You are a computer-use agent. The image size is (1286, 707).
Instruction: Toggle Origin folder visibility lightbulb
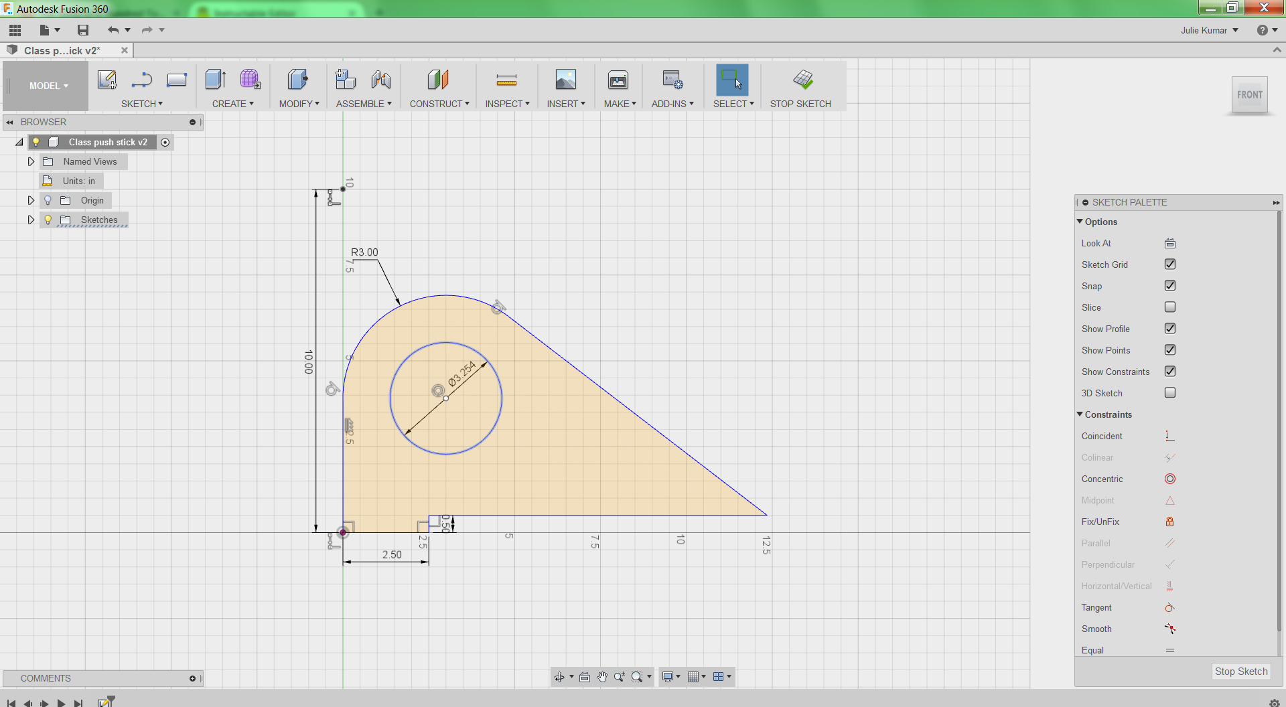coord(48,200)
